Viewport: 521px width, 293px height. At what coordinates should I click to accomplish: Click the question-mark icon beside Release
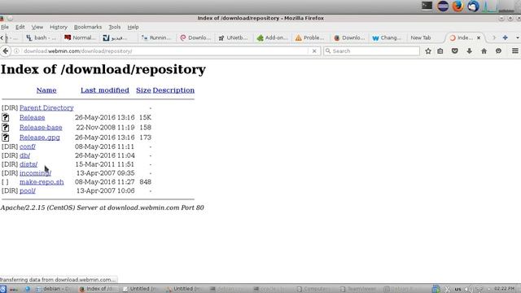point(6,117)
